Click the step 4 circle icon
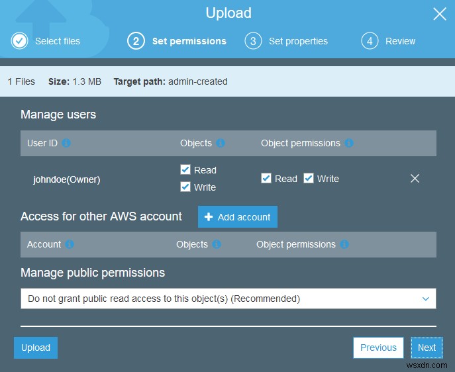 pos(370,41)
